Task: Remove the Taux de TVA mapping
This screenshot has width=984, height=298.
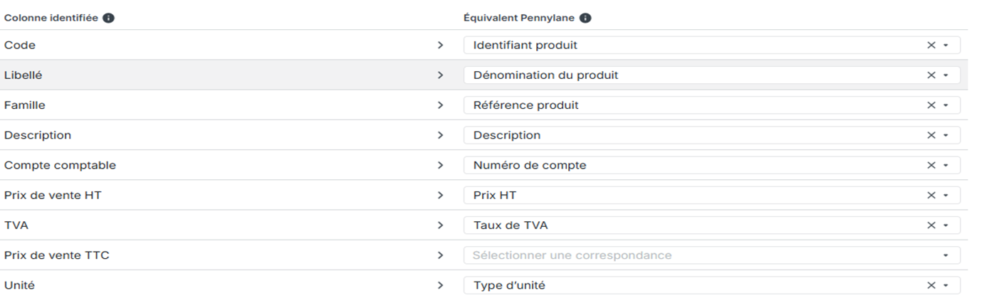Action: [931, 225]
